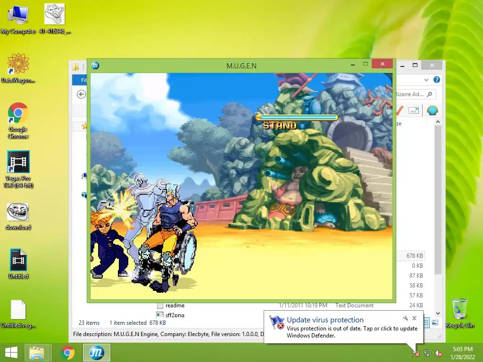Open the Recycle Bin on the desktop
483x362 pixels.
[459, 313]
